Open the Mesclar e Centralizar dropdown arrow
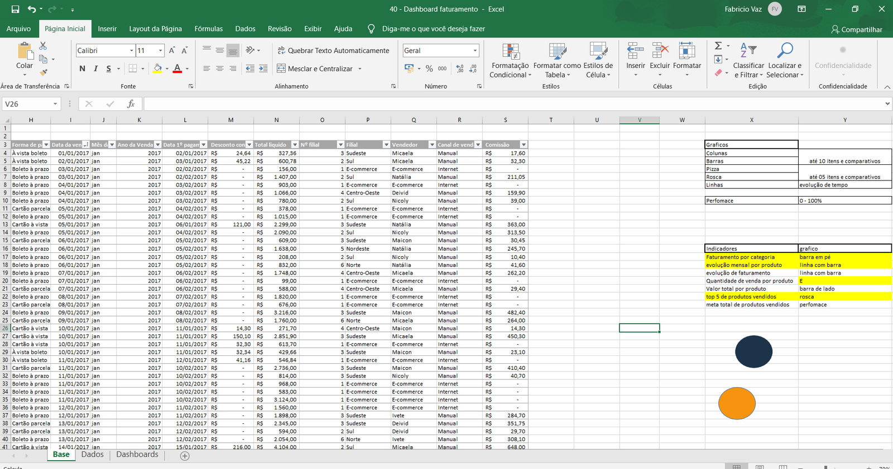 (x=360, y=69)
